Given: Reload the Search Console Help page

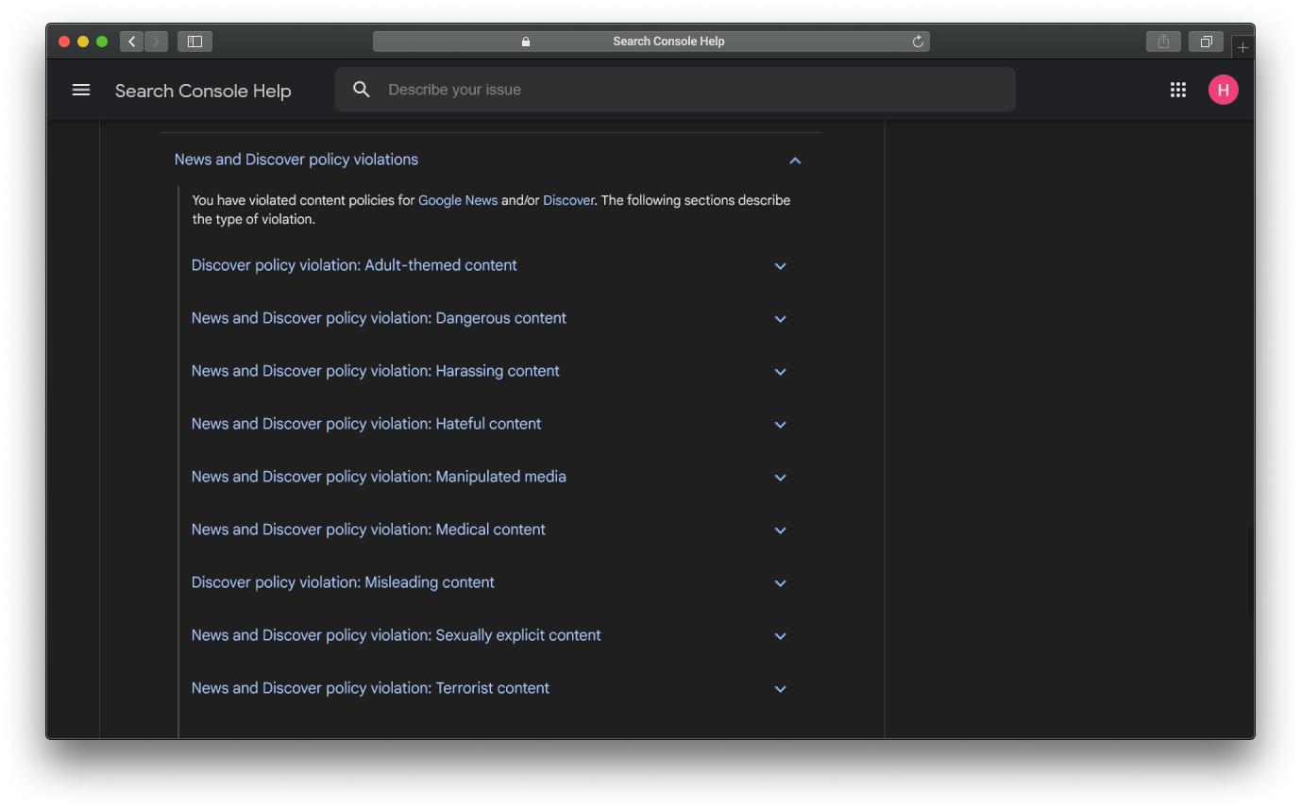Looking at the screenshot, I should click(x=918, y=42).
